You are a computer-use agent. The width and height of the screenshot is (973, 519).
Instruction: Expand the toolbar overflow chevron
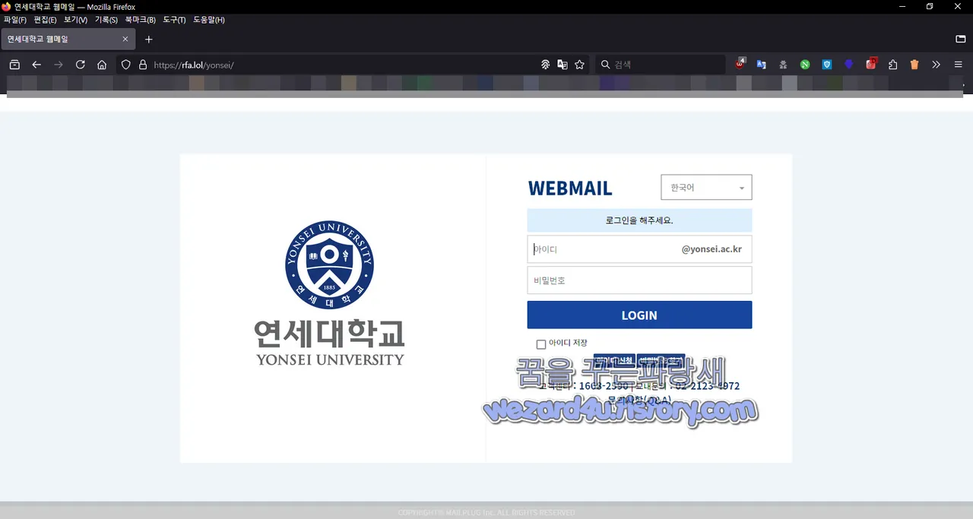coord(936,65)
